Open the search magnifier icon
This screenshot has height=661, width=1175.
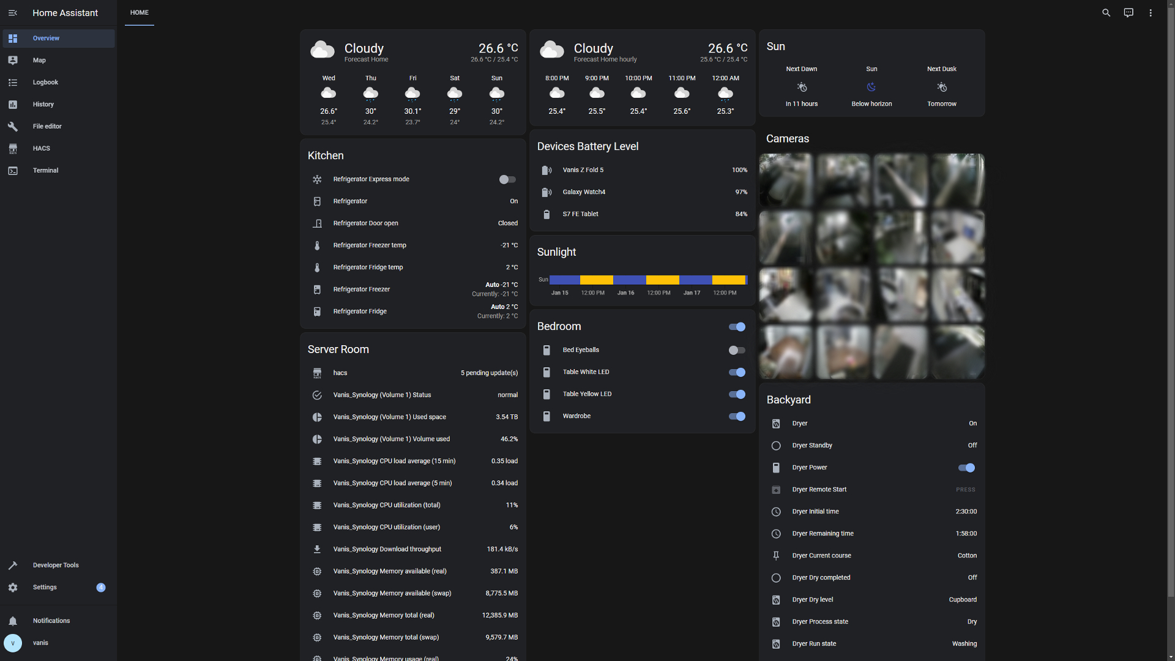[1106, 13]
